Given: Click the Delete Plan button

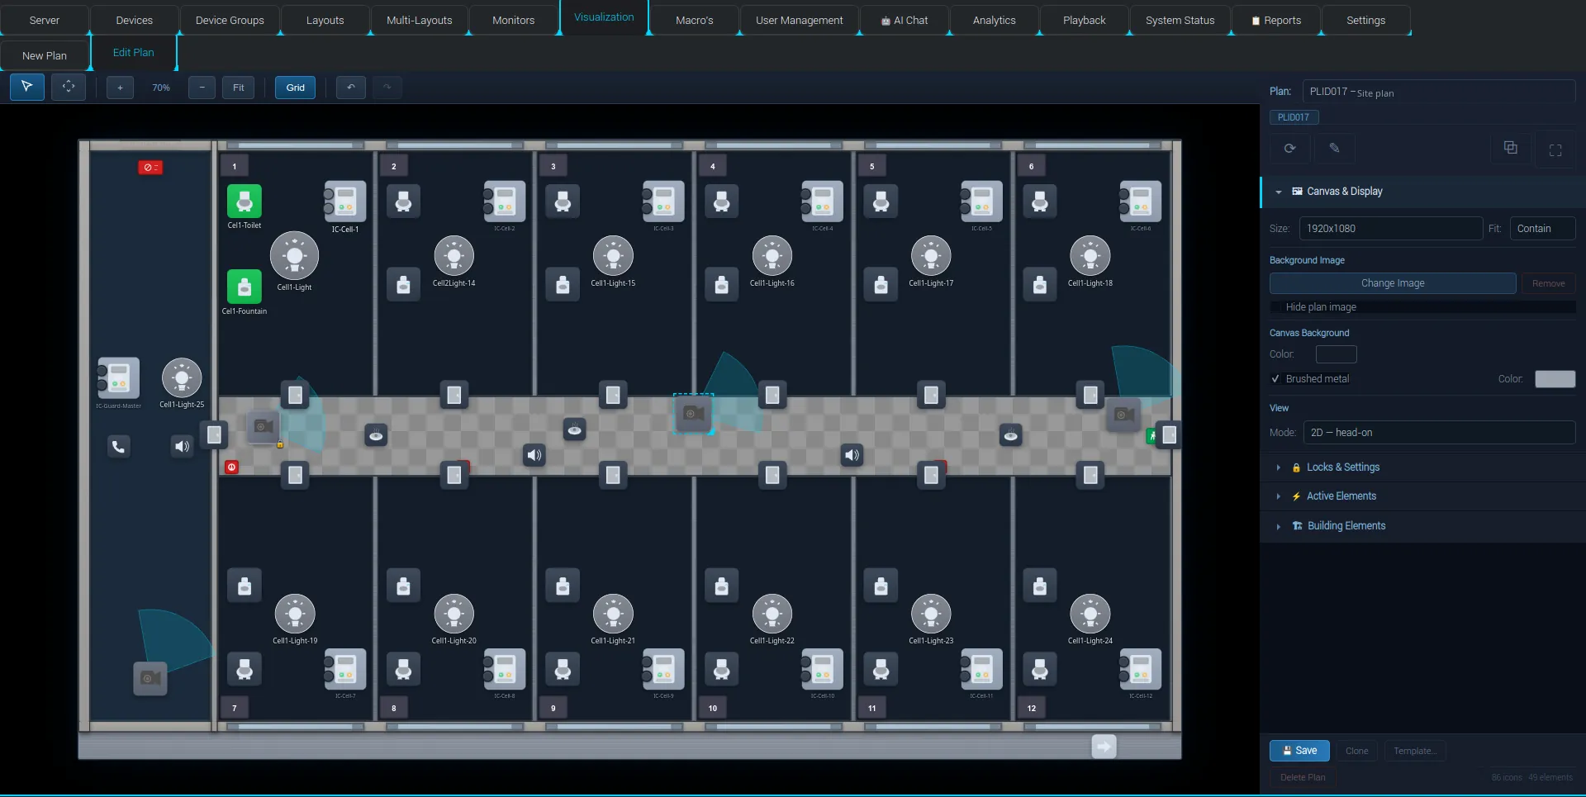Looking at the screenshot, I should [1303, 777].
